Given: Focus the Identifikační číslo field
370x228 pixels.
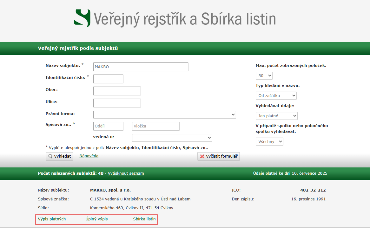Looking at the screenshot, I should point(108,79).
